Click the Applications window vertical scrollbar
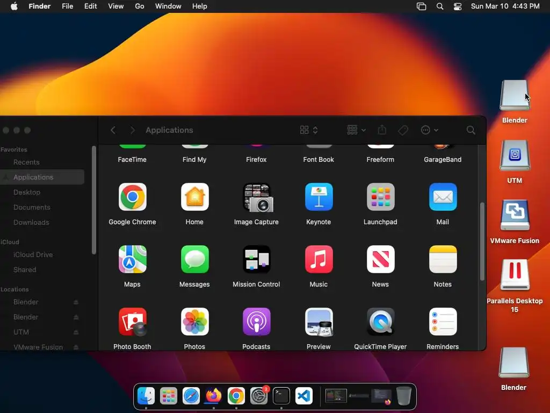Screen dimensions: 550x413 click(482, 241)
